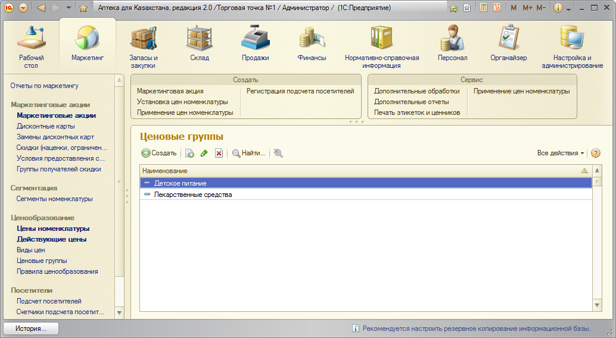The image size is (616, 338).
Task: Open the calculator in the title bar
Action: (x=483, y=8)
